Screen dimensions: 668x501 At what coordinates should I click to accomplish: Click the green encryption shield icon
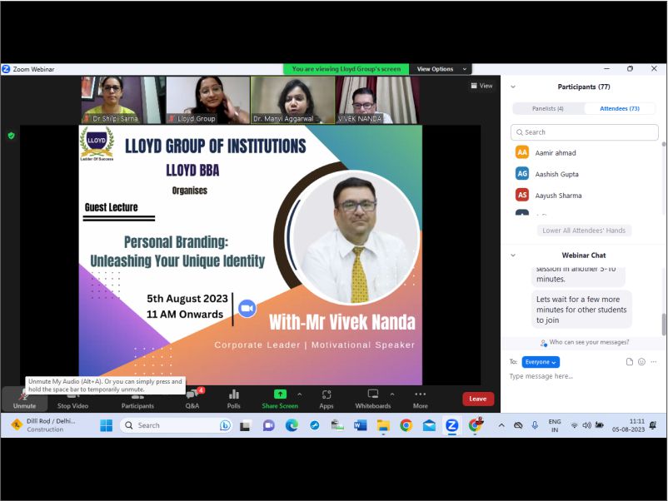pos(12,136)
